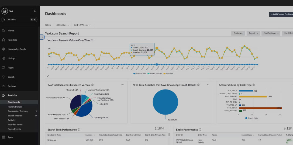Toggle Search Clicks legend series
The width and height of the screenshot is (293, 145).
point(139,74)
